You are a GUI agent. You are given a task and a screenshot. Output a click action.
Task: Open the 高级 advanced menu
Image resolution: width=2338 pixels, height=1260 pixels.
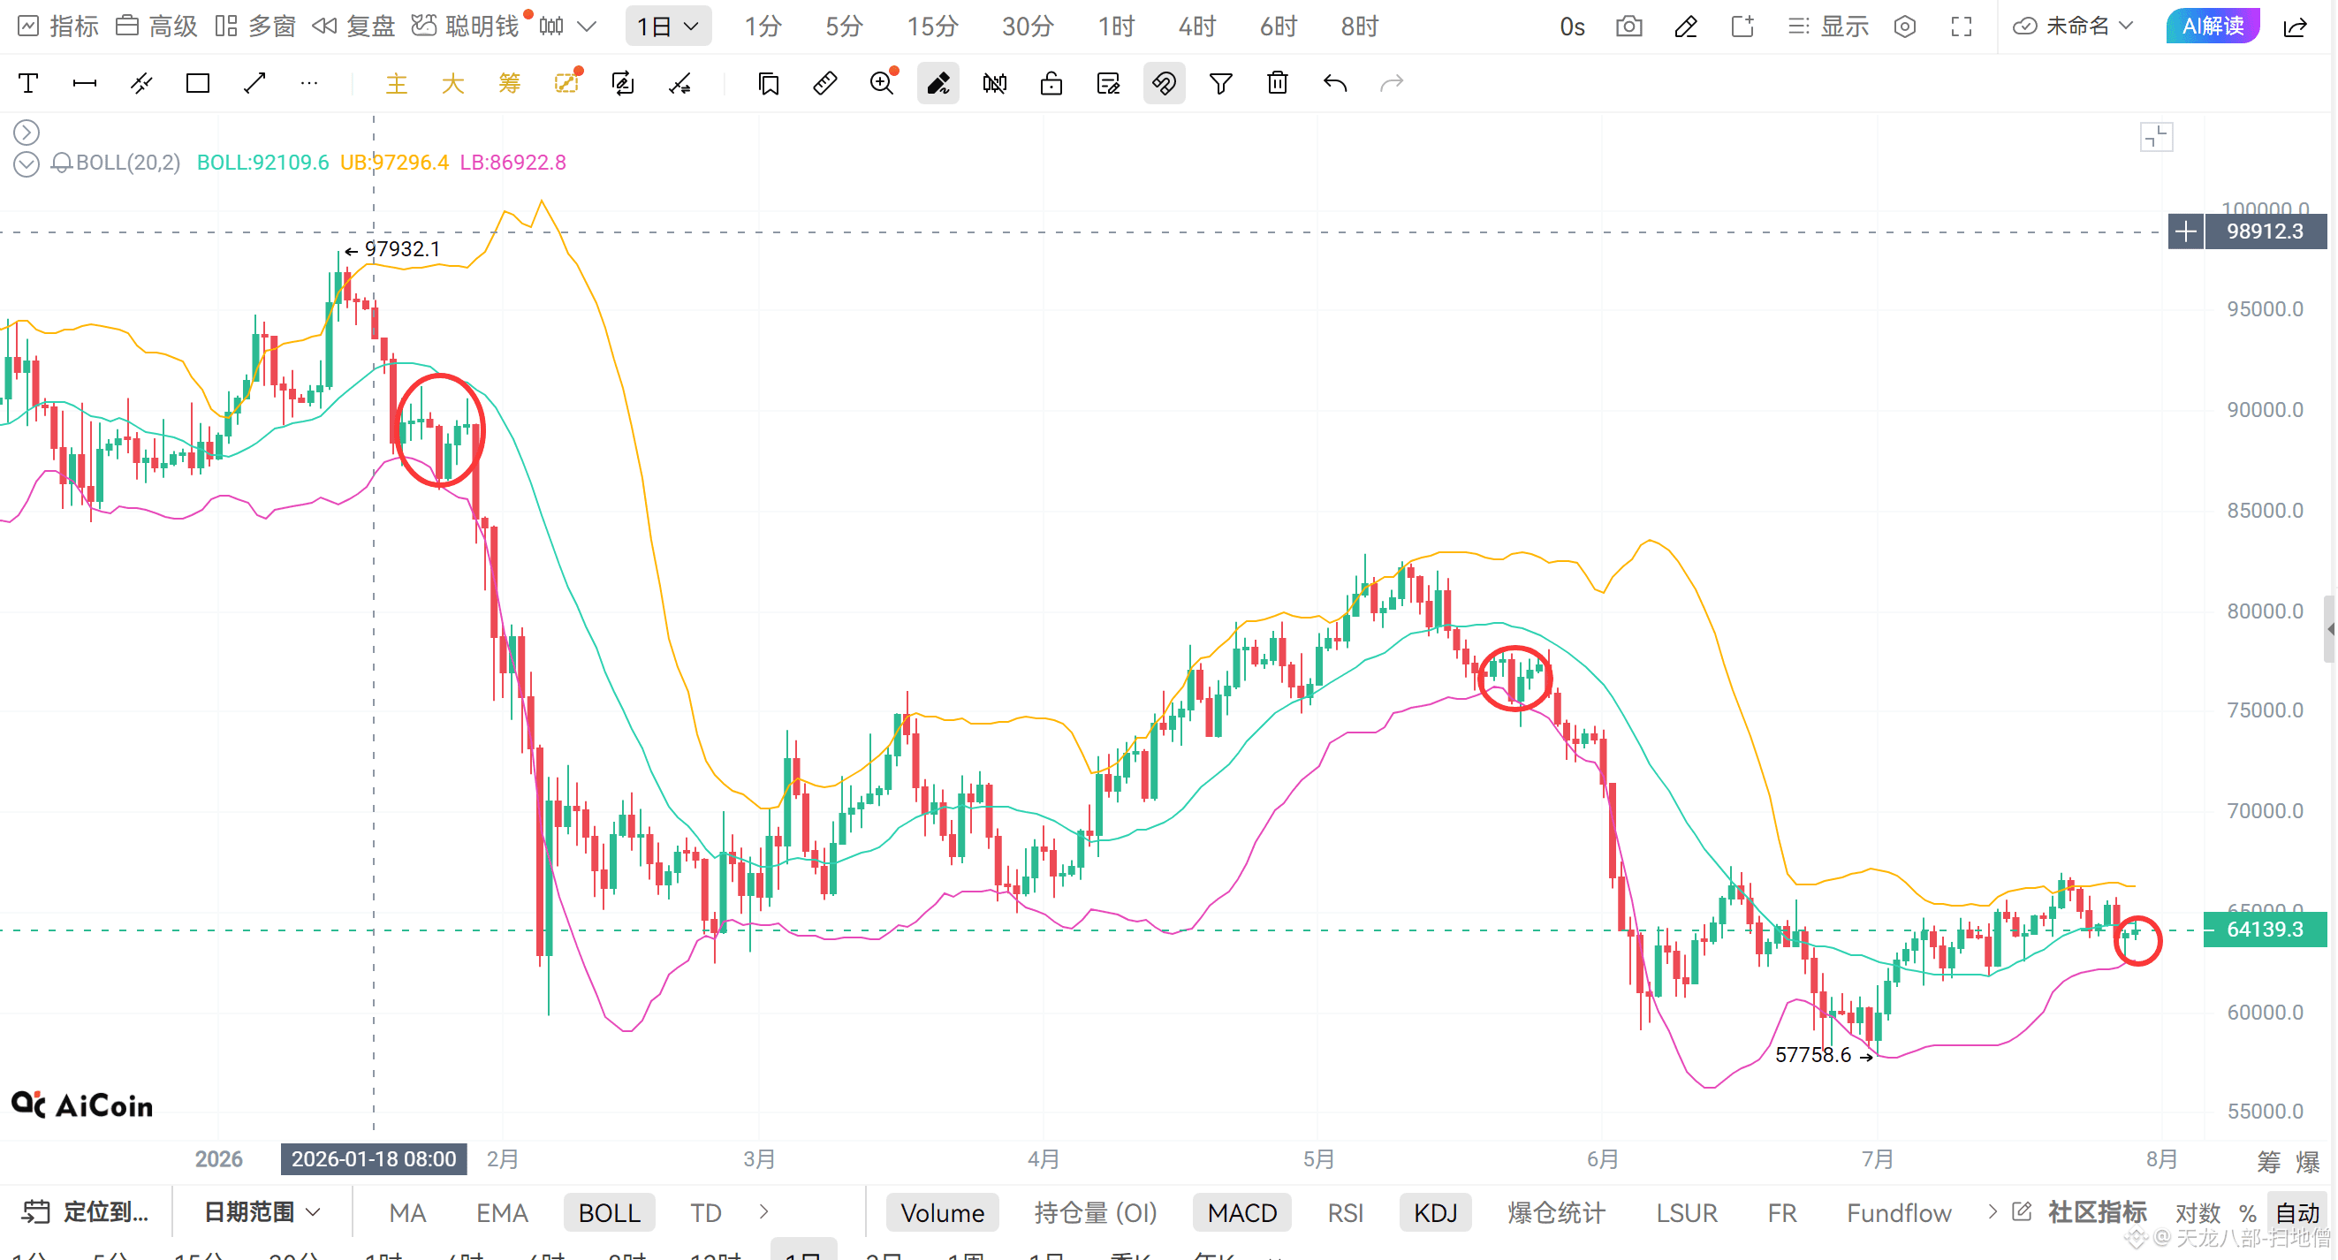157,27
